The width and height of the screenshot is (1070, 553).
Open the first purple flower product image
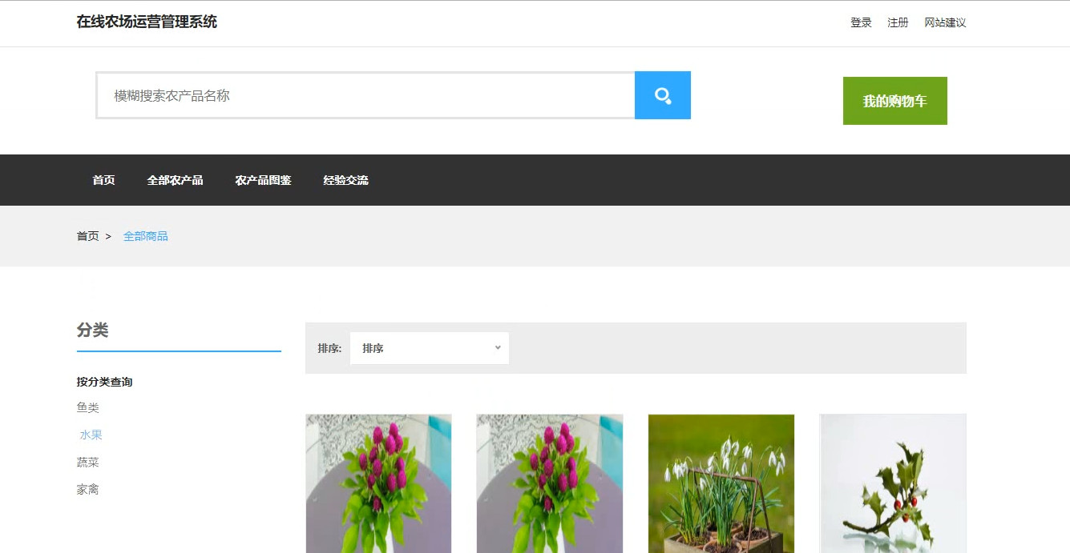click(x=378, y=483)
